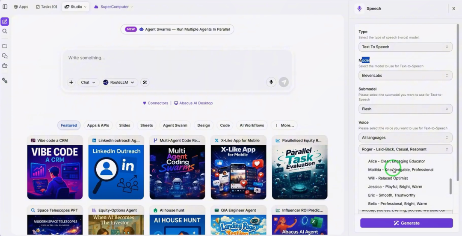Click the plus attachment icon in the prompt box
Screen dimensions: 462x236
(x=71, y=83)
